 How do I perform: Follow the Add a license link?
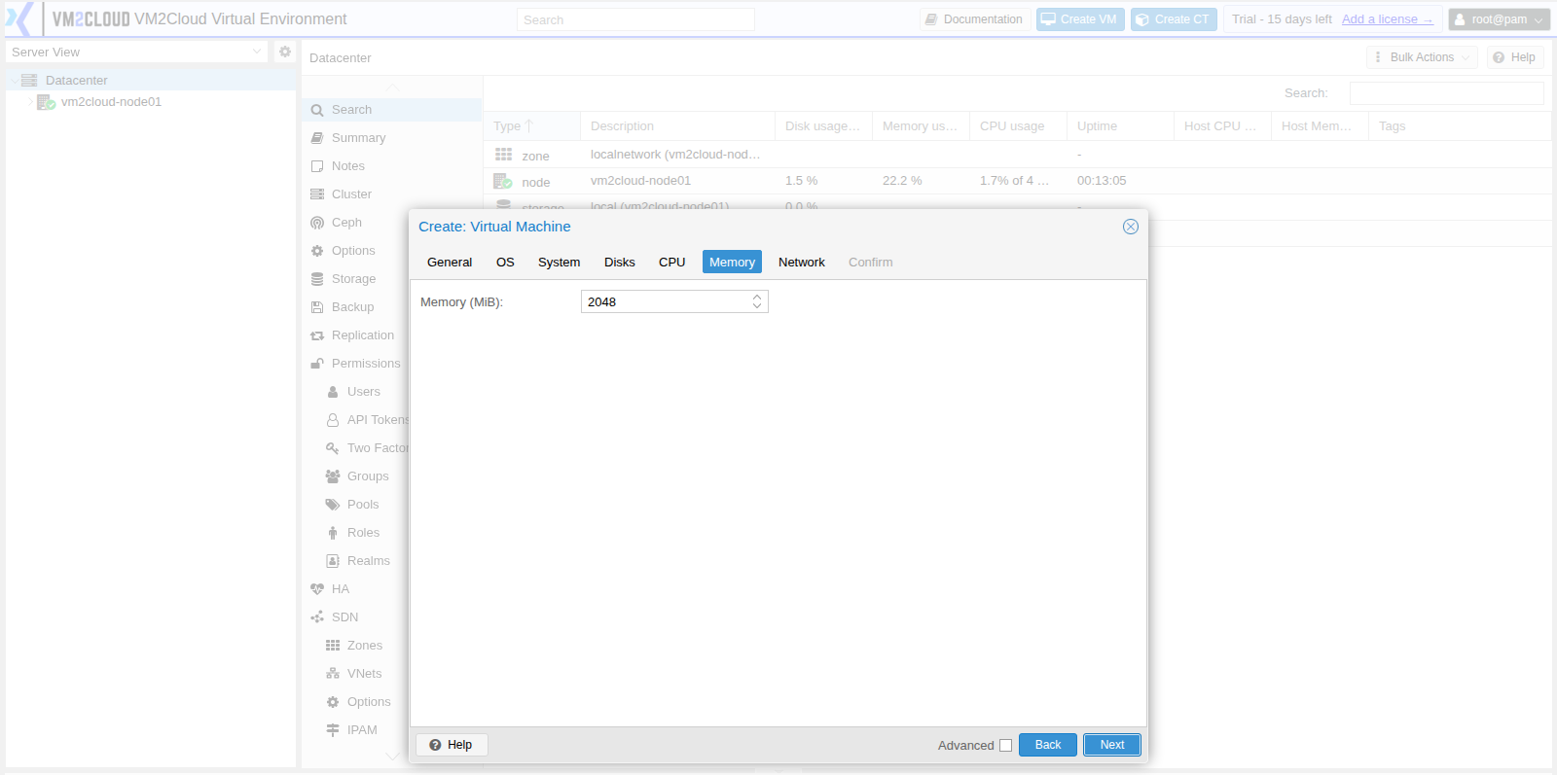tap(1387, 19)
